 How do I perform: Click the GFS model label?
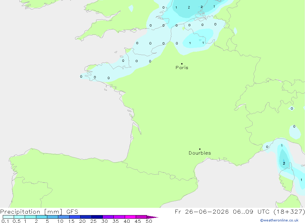coord(72,211)
